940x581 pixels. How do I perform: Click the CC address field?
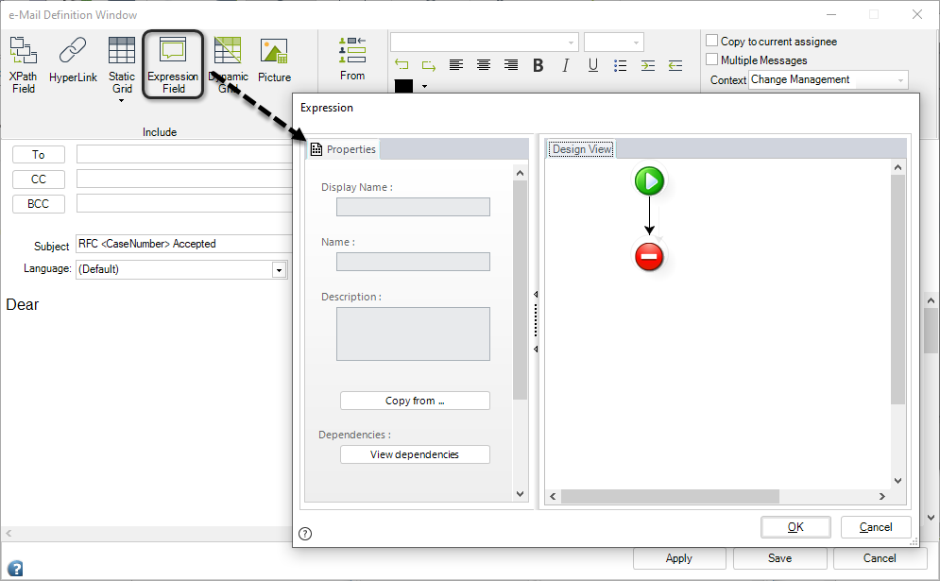(184, 179)
